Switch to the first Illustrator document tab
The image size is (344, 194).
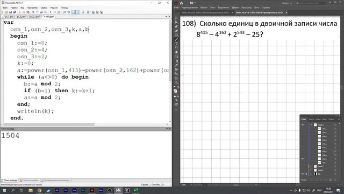tap(205, 12)
